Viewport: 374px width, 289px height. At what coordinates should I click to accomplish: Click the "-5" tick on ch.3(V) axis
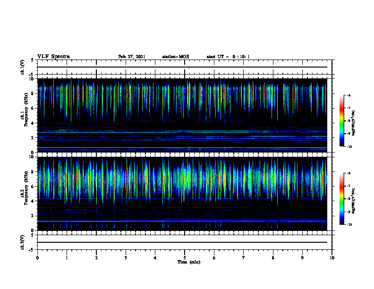pos(32,250)
